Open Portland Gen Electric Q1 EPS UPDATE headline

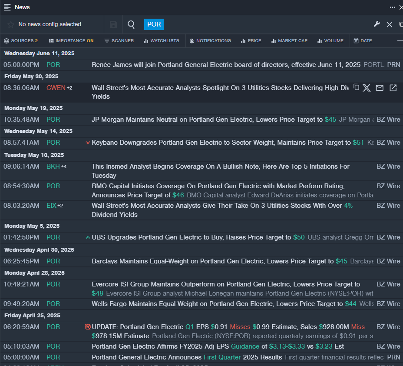tap(228, 331)
